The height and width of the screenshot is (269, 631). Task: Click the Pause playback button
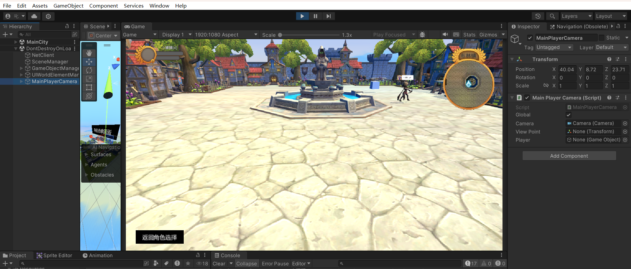click(315, 16)
